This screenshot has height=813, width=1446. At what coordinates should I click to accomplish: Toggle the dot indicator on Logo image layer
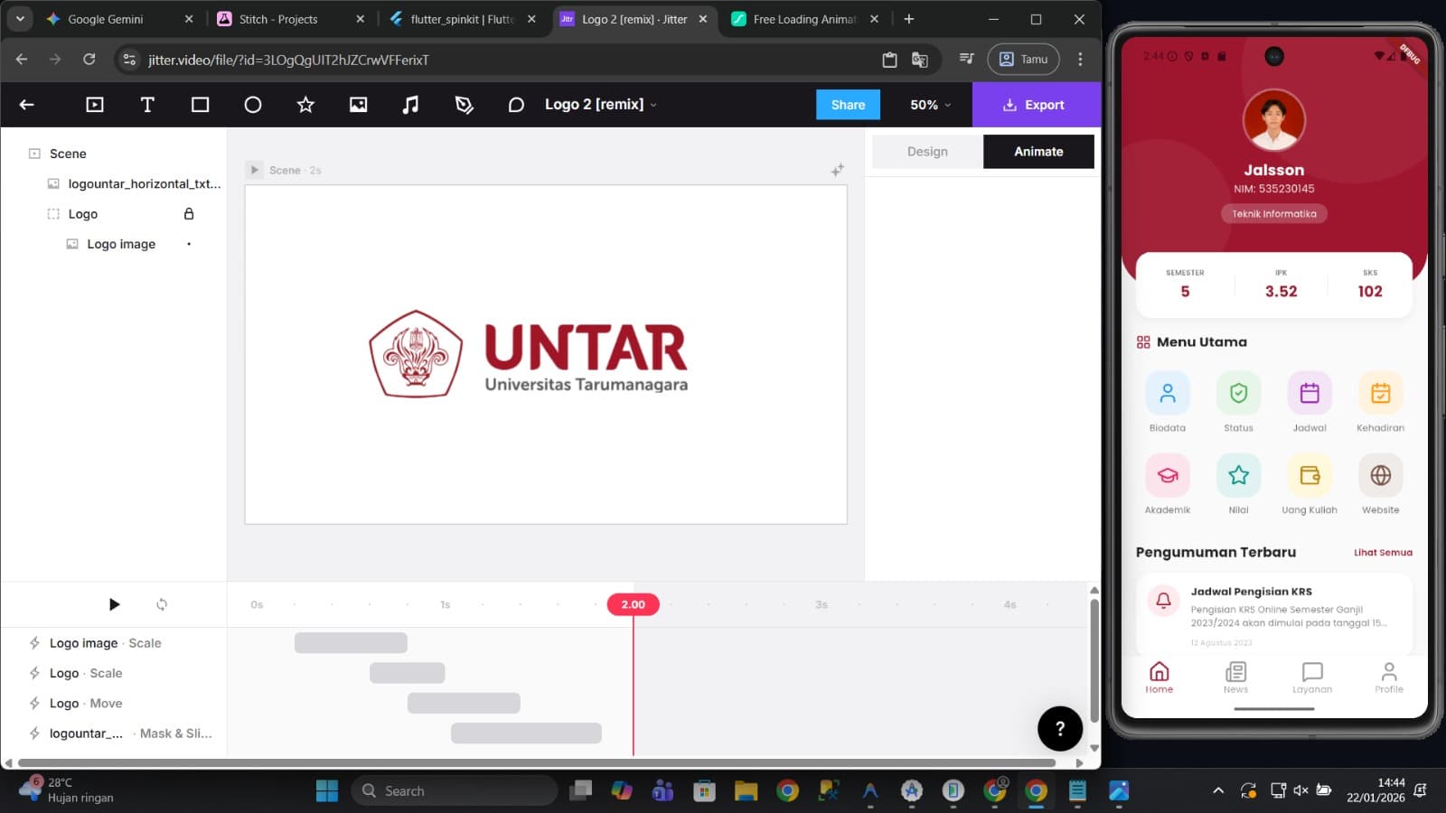point(189,244)
